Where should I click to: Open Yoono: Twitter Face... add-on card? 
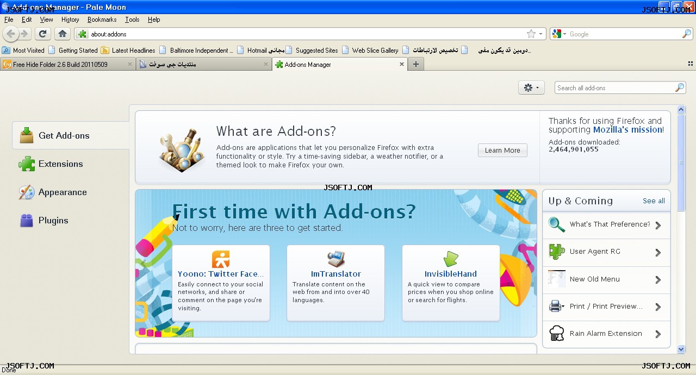coord(221,283)
